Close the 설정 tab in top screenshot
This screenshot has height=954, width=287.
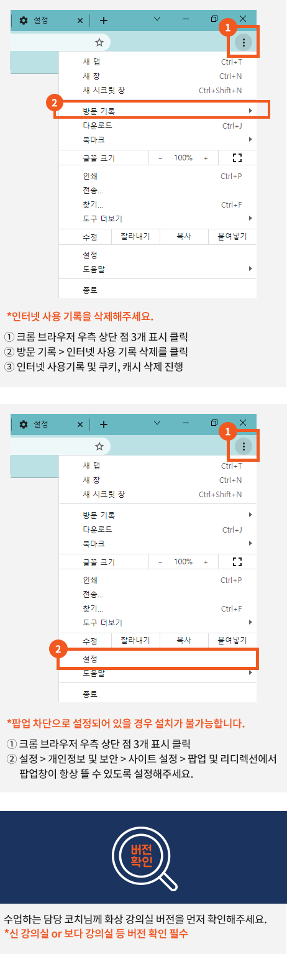(80, 21)
